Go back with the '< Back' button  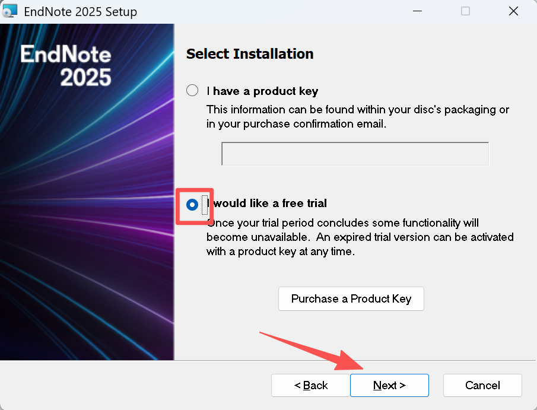coord(311,386)
